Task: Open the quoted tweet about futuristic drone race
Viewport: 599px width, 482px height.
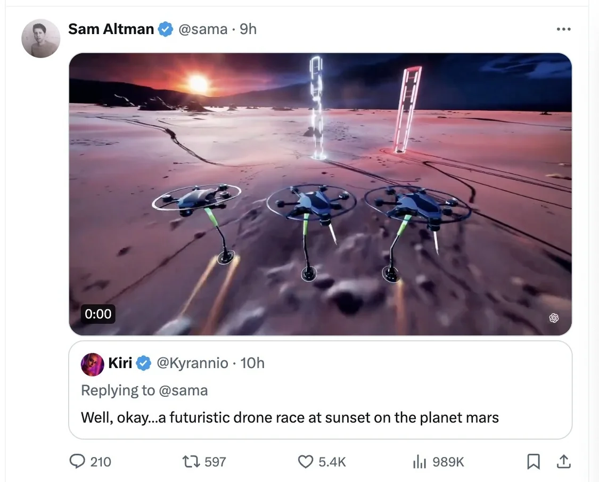Action: coord(320,390)
